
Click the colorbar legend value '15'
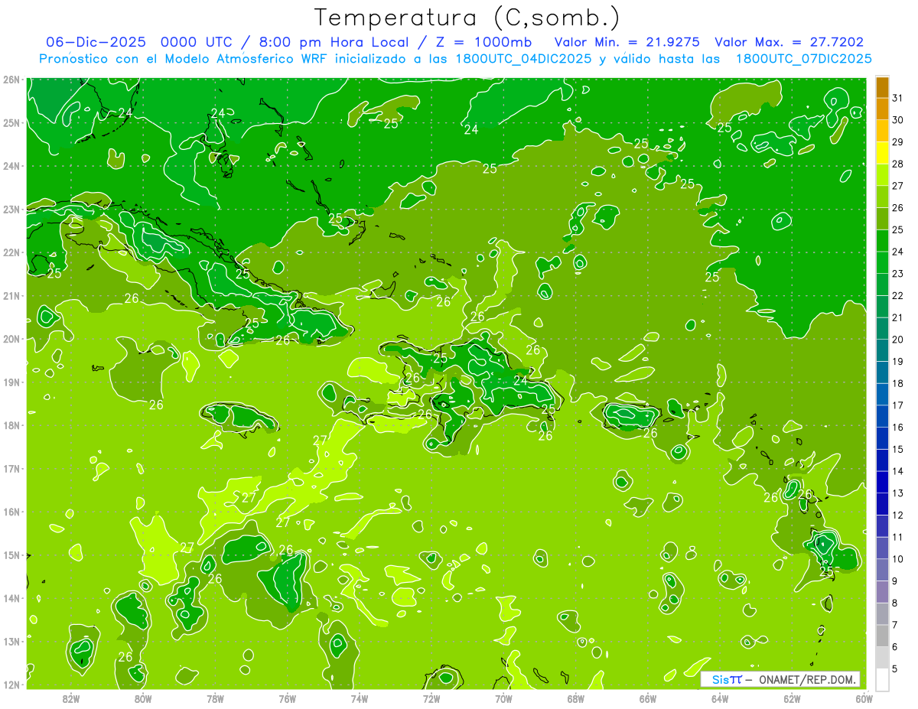click(898, 449)
